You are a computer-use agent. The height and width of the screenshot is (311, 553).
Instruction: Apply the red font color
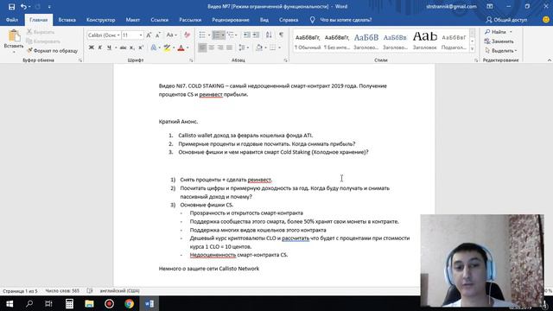181,48
